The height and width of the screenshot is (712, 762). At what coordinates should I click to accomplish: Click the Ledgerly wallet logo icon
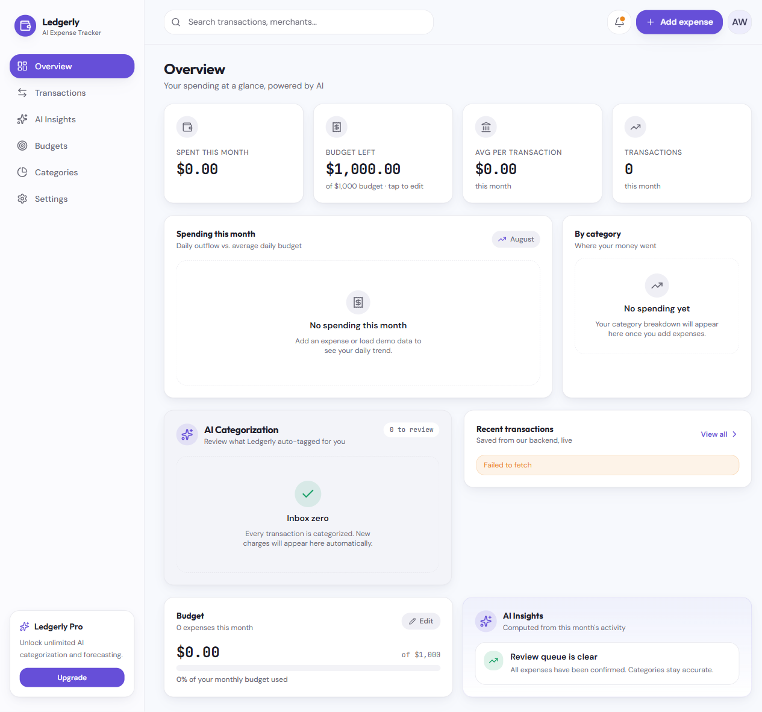click(x=25, y=26)
